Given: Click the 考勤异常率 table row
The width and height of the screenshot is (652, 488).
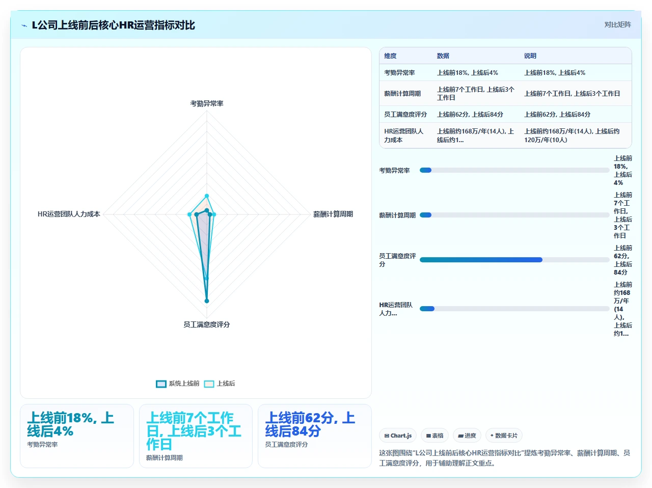Looking at the screenshot, I should point(505,73).
